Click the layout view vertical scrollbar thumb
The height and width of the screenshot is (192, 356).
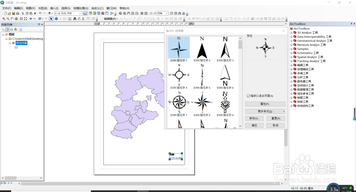(286, 138)
